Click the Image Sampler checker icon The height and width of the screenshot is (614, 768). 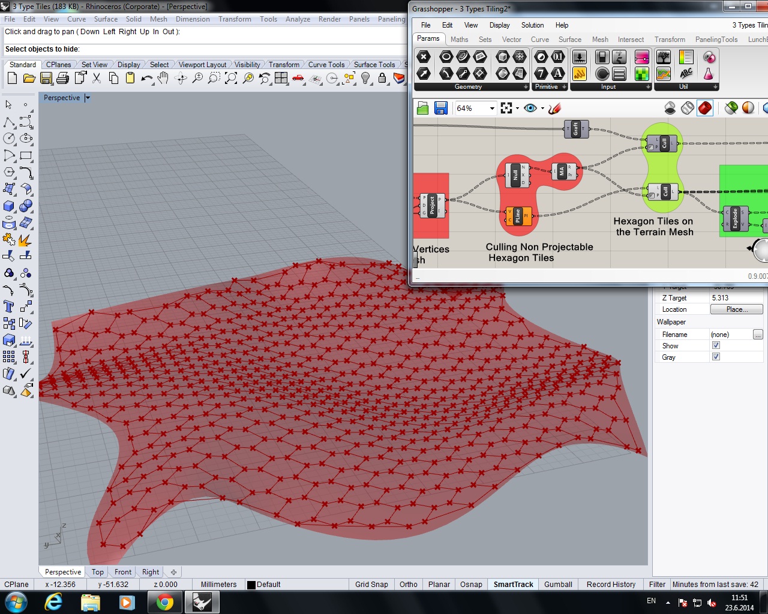641,73
